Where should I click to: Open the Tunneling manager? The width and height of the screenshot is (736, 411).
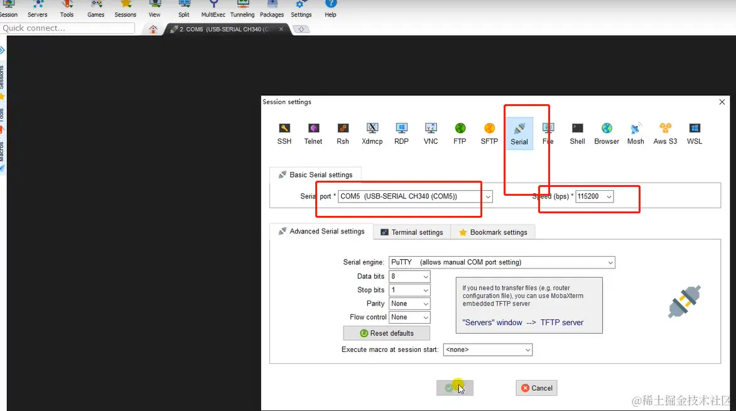pyautogui.click(x=242, y=9)
